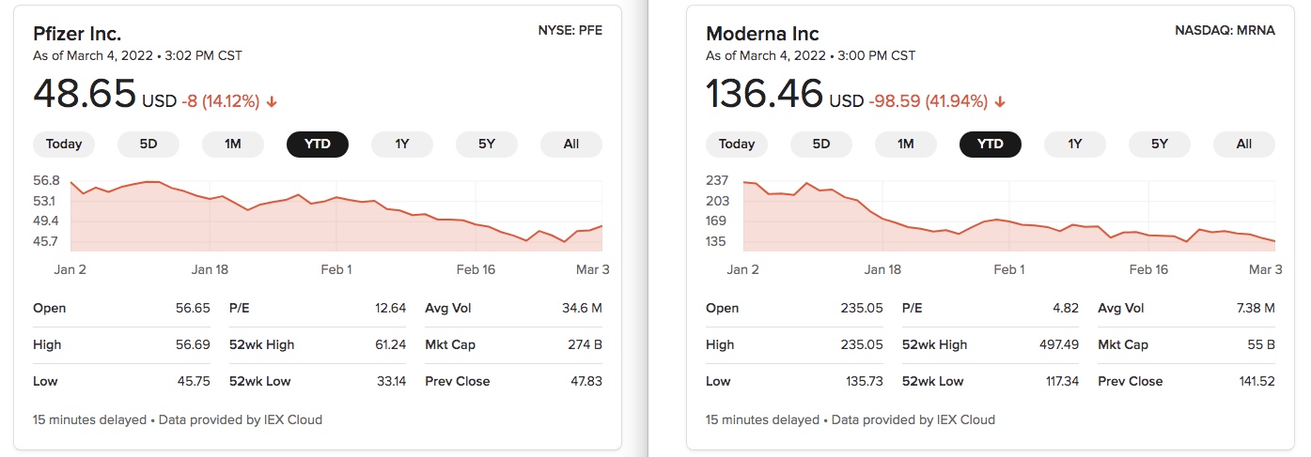Show All-time Pfizer price data

point(571,144)
